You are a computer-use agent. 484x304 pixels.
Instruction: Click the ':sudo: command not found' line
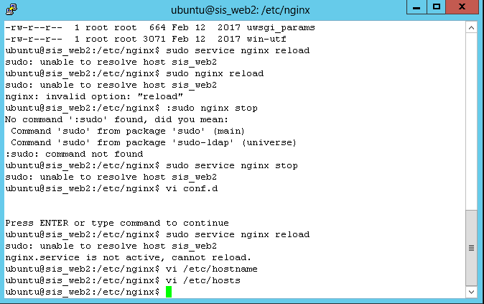pos(74,154)
